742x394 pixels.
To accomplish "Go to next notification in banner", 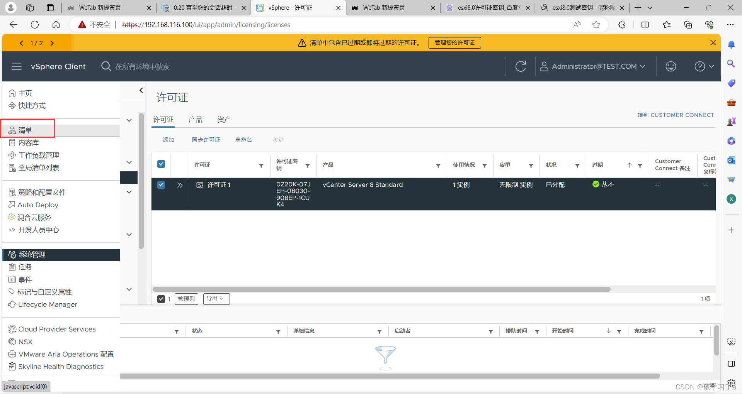I will tap(52, 43).
